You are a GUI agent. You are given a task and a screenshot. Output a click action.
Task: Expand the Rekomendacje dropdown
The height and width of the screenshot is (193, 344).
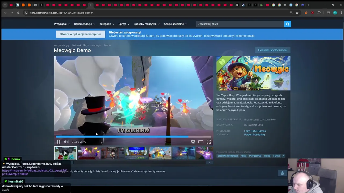pyautogui.click(x=85, y=24)
